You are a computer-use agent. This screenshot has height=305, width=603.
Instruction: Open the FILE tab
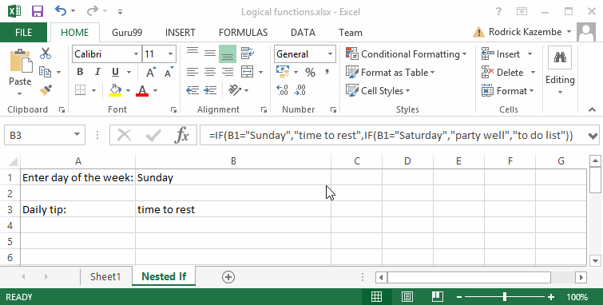tap(23, 32)
